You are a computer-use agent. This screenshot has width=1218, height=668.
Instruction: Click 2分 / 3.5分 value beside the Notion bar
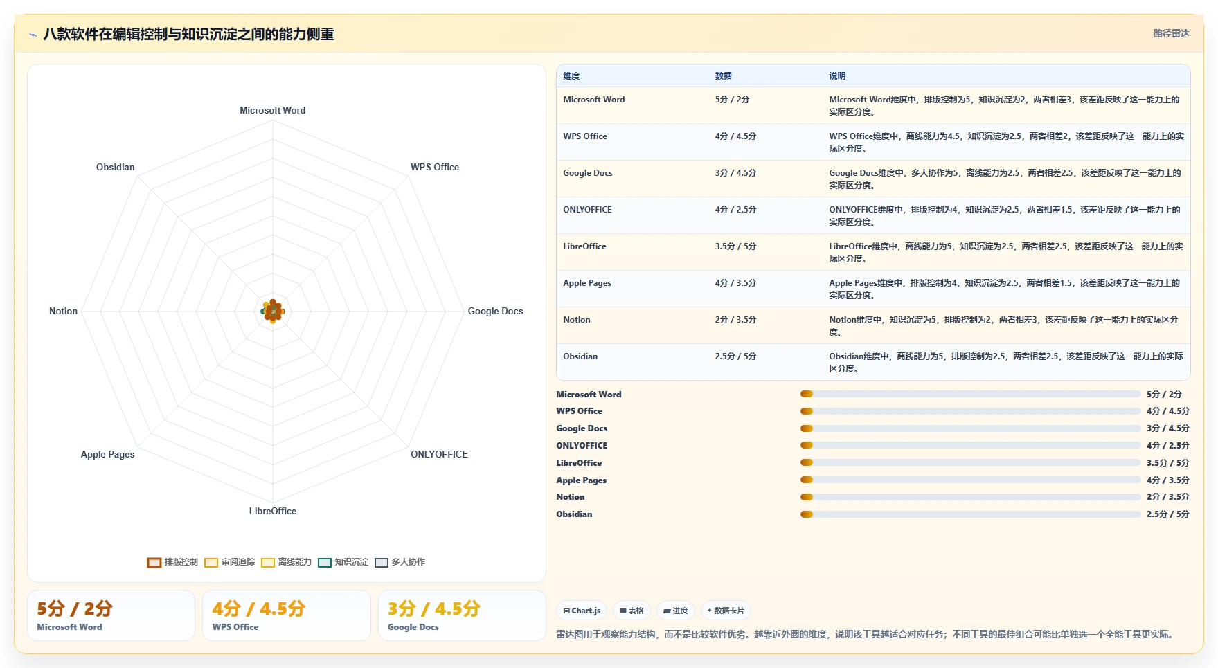point(1168,497)
